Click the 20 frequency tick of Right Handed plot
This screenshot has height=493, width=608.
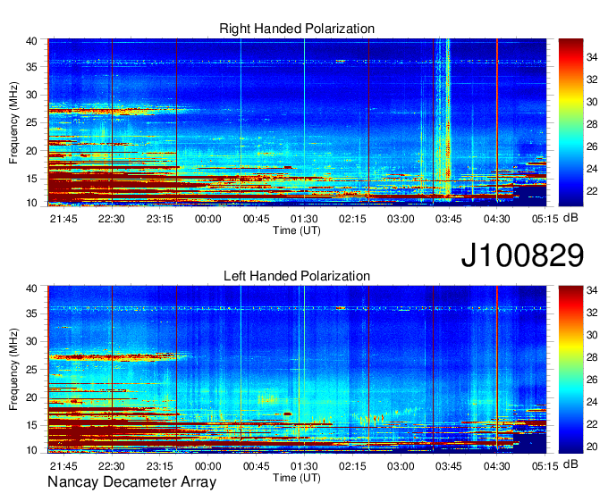coord(31,151)
